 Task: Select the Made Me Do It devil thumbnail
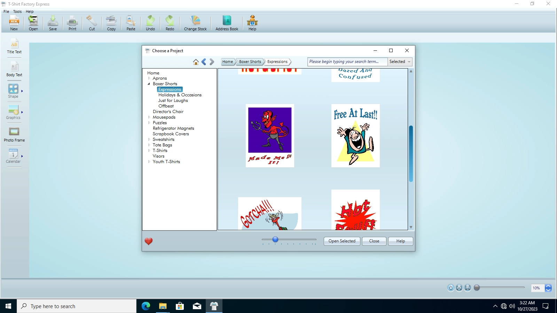click(270, 136)
